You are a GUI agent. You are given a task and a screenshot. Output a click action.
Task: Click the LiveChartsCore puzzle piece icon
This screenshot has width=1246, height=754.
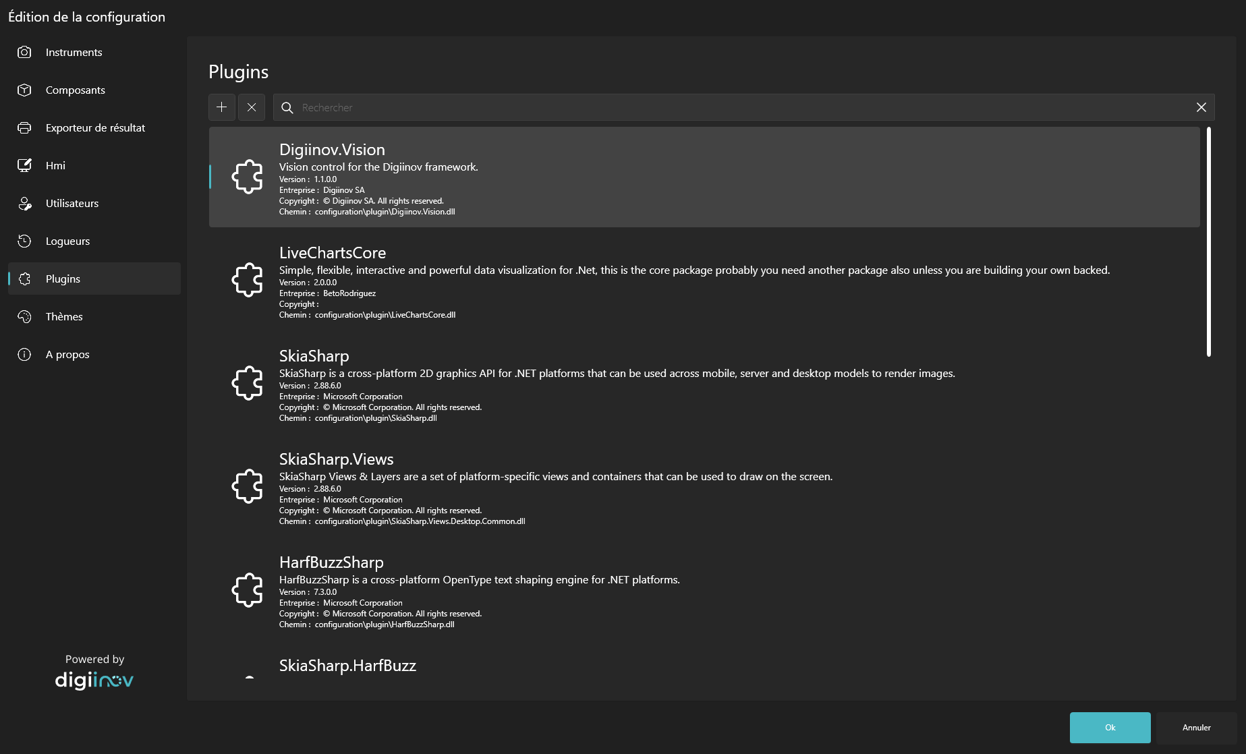pyautogui.click(x=248, y=280)
